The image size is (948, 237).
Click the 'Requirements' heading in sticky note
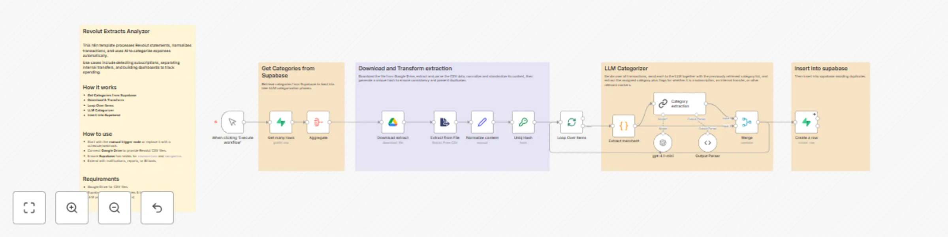[x=101, y=179]
